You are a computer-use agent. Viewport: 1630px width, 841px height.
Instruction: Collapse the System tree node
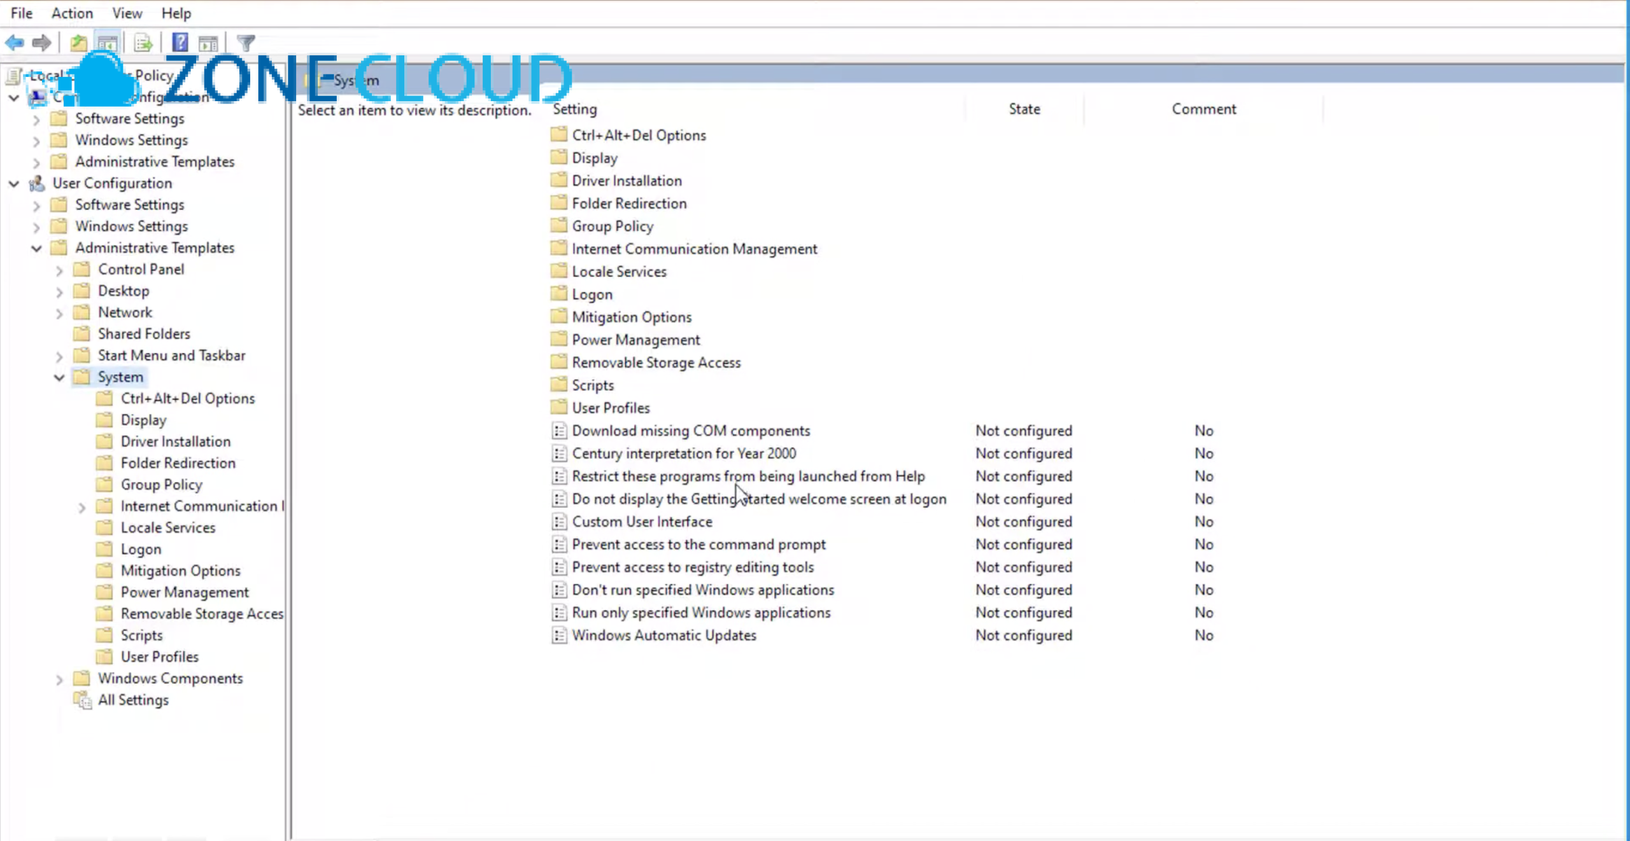[x=59, y=378]
